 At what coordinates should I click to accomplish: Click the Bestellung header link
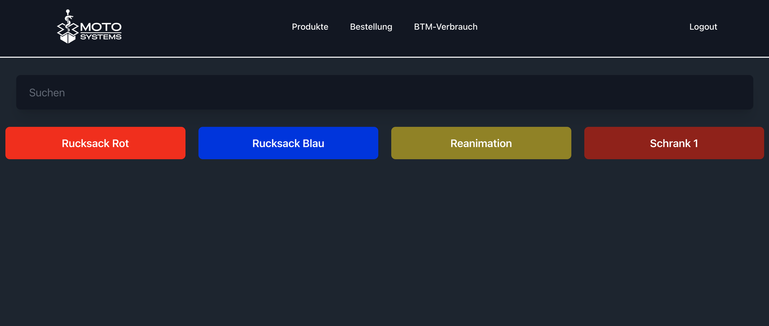coord(371,27)
